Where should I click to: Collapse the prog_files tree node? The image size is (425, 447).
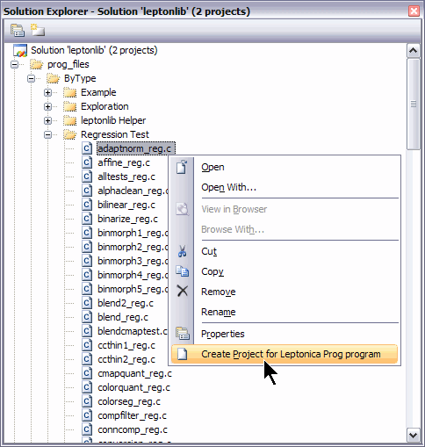pyautogui.click(x=14, y=64)
